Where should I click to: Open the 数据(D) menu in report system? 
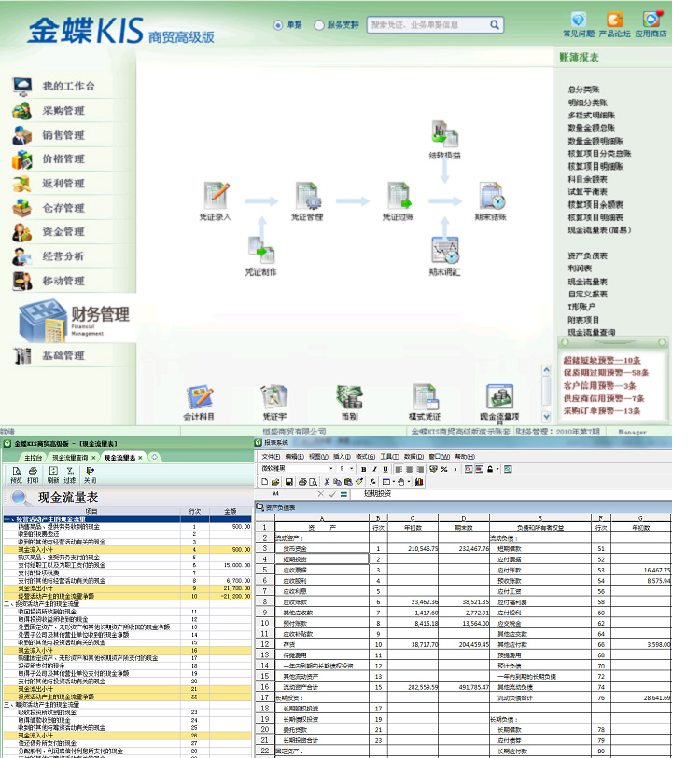pyautogui.click(x=413, y=457)
